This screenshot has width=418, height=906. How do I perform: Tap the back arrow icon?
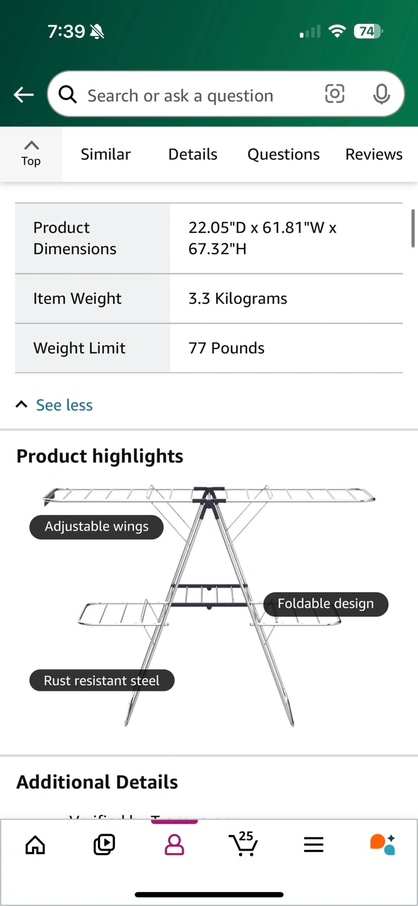24,95
